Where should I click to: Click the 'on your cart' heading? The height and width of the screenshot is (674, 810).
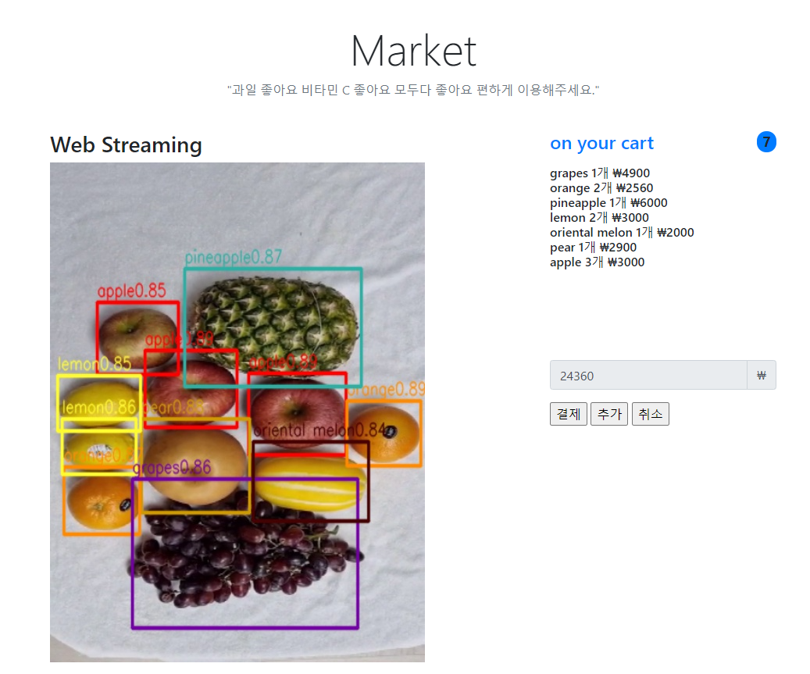[x=601, y=143]
